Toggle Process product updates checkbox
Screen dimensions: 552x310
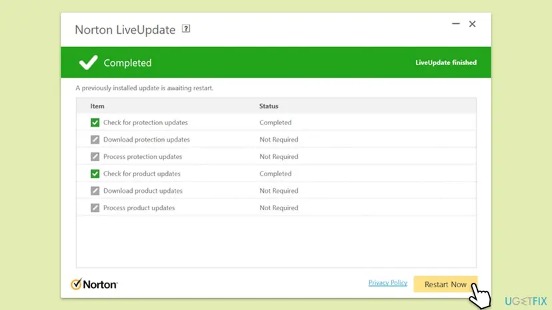95,208
